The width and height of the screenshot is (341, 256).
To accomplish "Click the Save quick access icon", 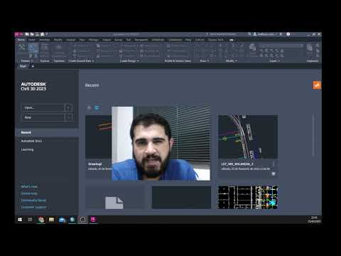I will 37,34.
